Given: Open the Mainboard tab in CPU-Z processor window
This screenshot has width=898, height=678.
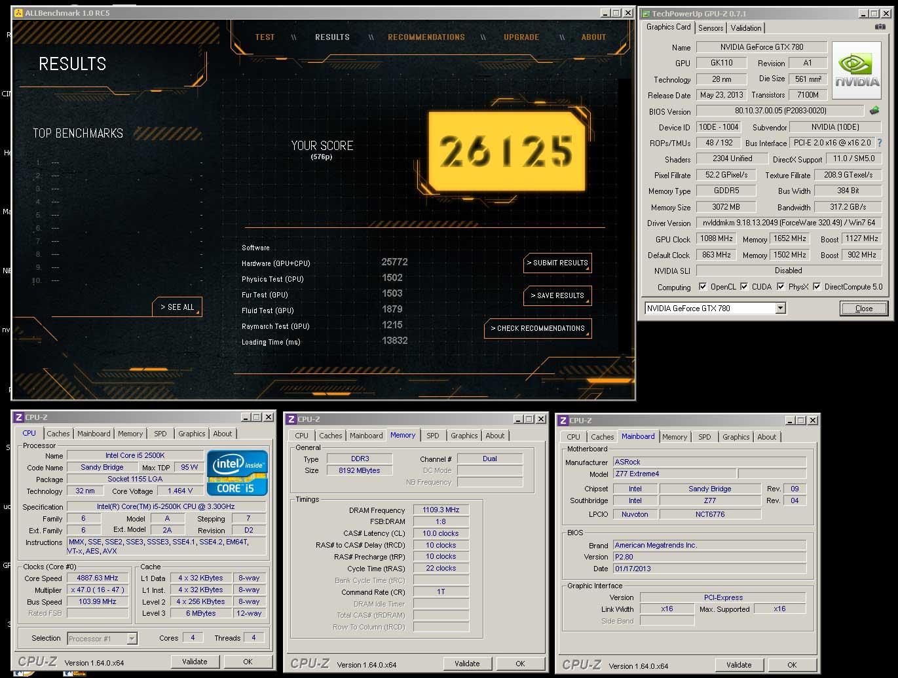Looking at the screenshot, I should (94, 434).
